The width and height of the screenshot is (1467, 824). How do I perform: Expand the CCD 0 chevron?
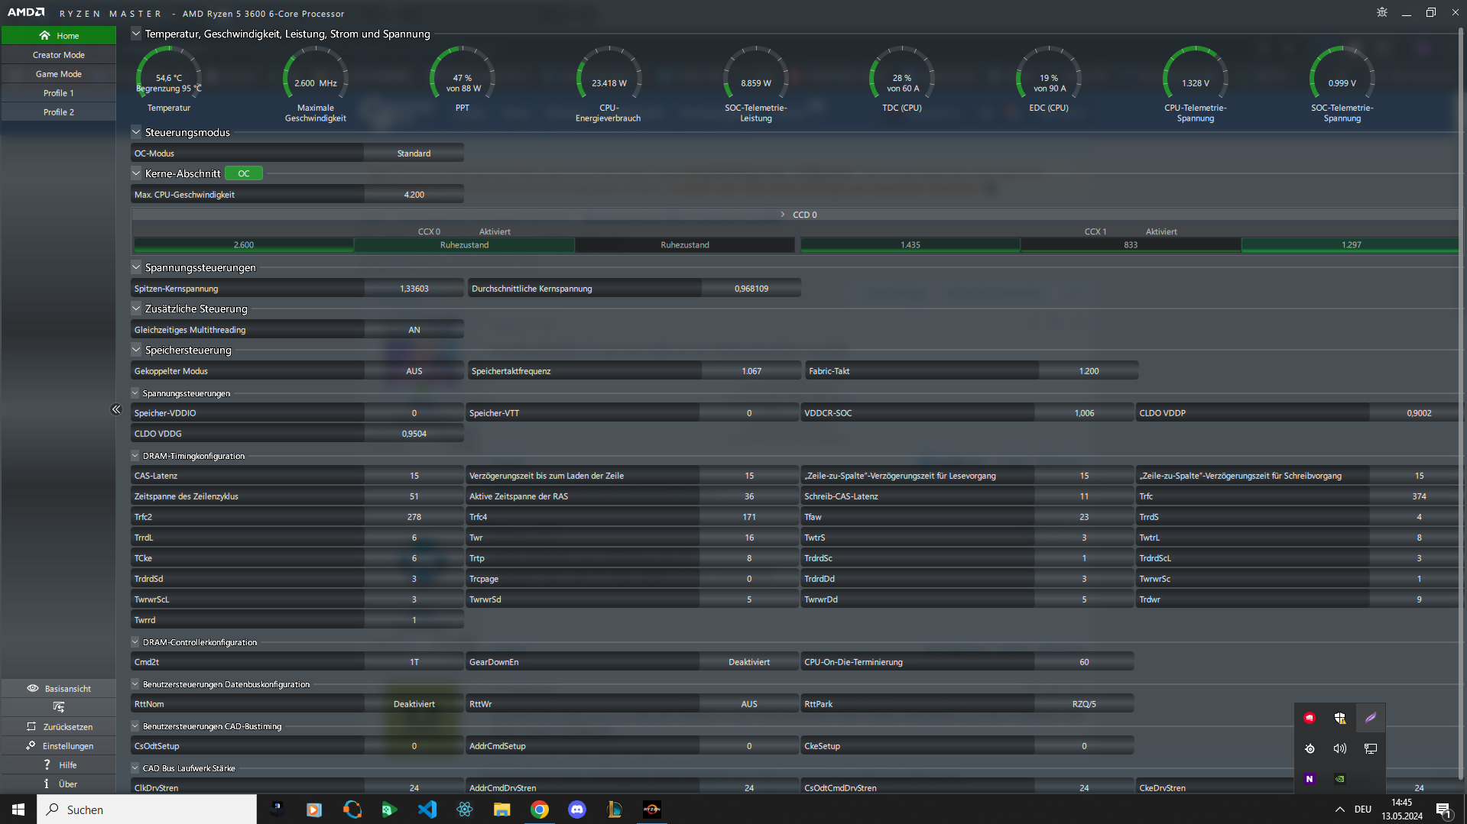782,215
